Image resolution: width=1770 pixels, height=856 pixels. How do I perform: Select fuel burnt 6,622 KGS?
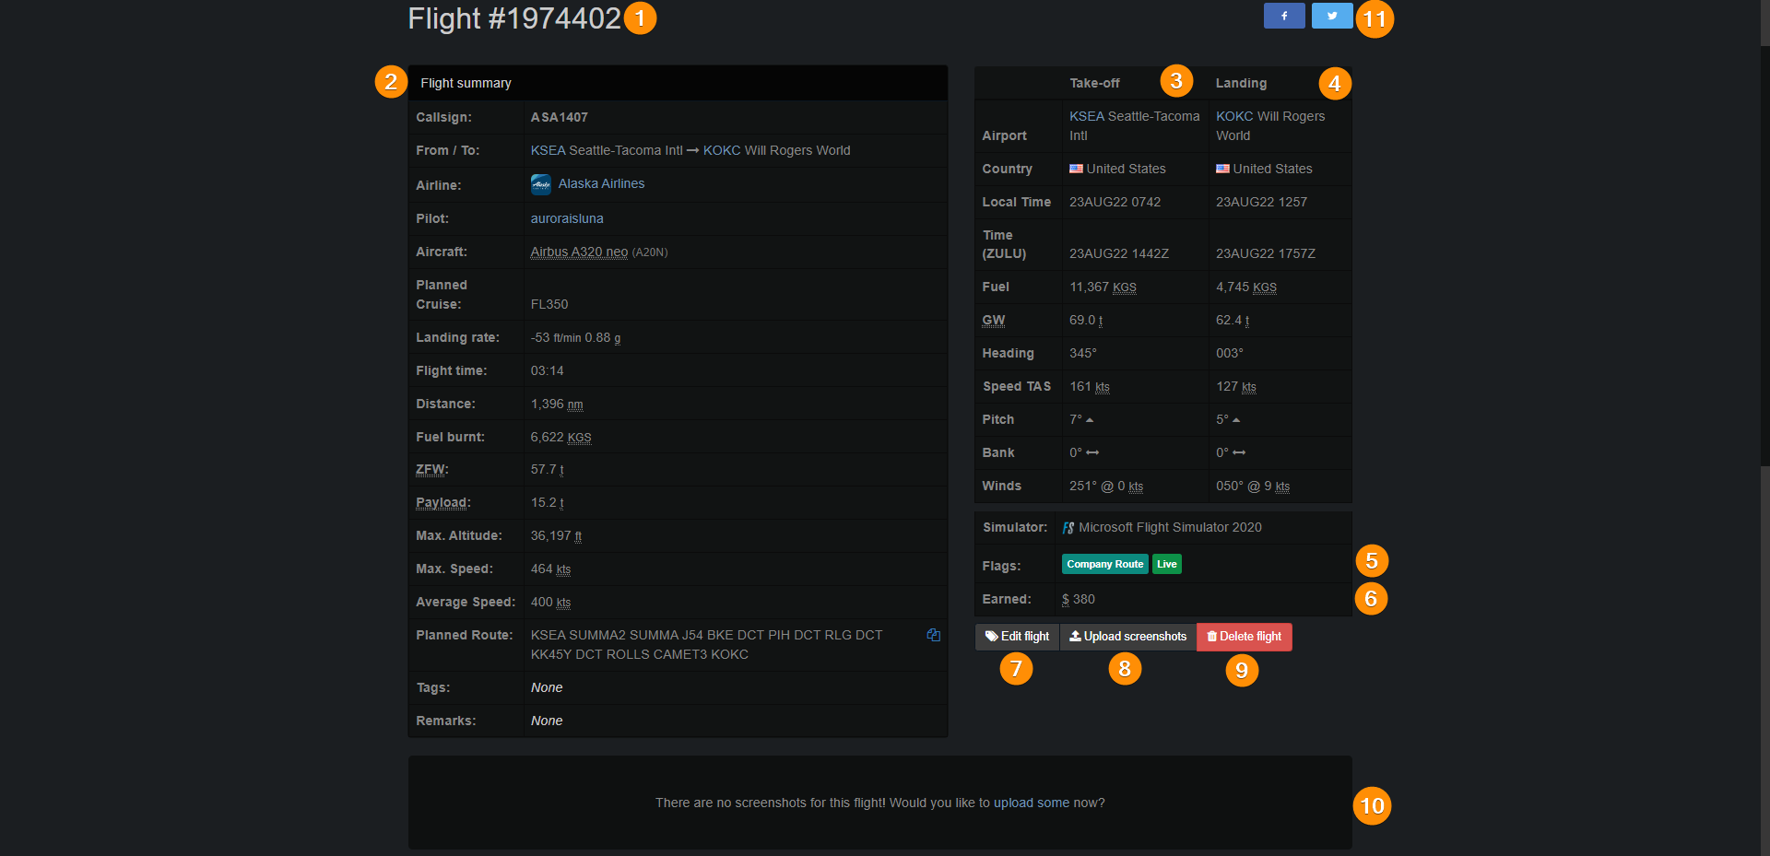tap(560, 437)
